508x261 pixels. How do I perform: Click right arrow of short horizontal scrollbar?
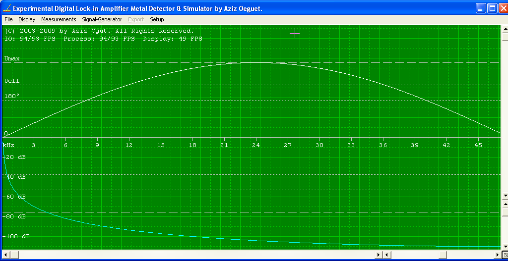[x=498, y=255]
